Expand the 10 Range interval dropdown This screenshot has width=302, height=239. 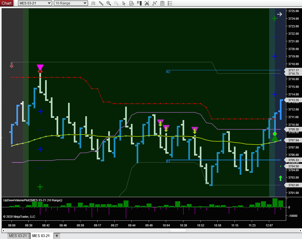(71, 3)
